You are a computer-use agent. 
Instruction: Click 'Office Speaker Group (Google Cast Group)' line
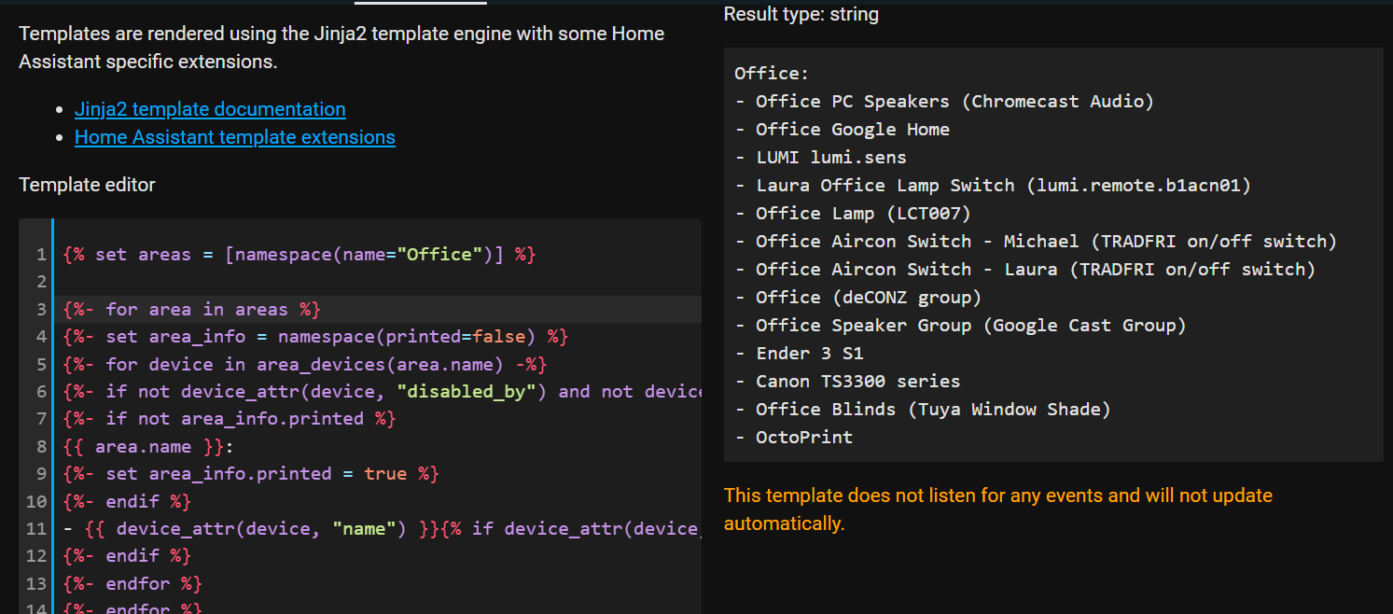pos(960,325)
